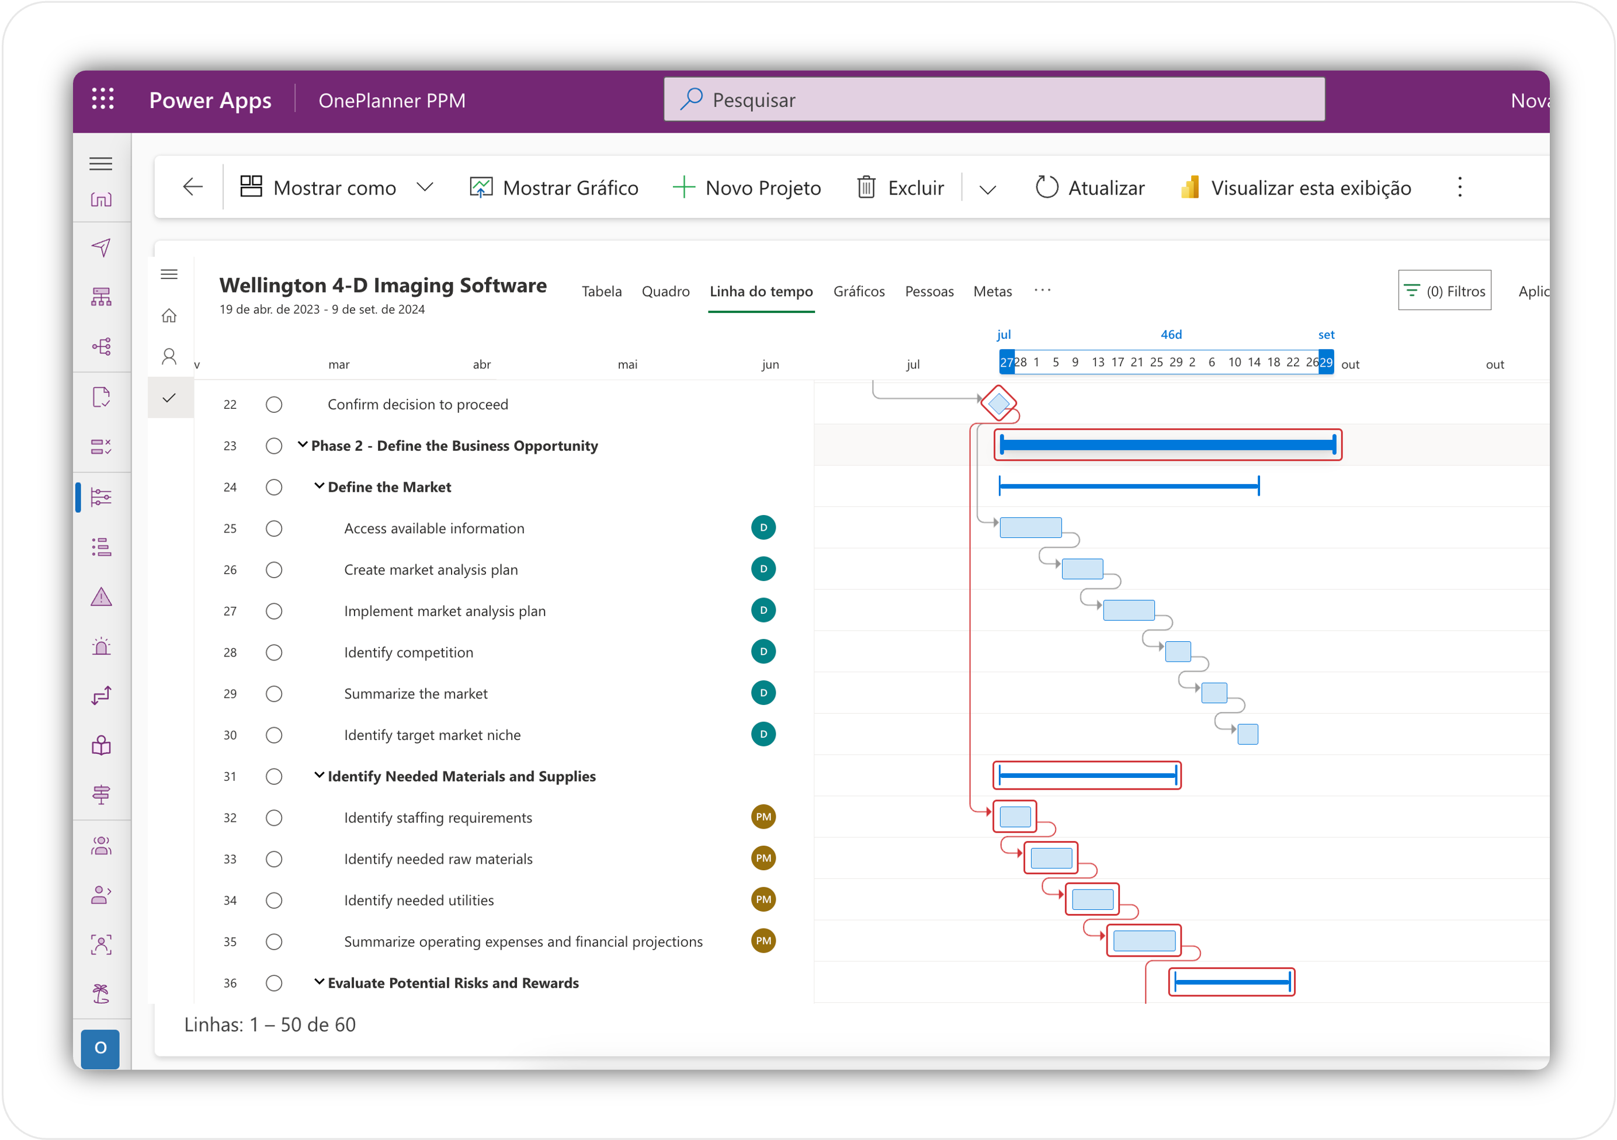Toggle completion circle for row 36

click(x=274, y=983)
